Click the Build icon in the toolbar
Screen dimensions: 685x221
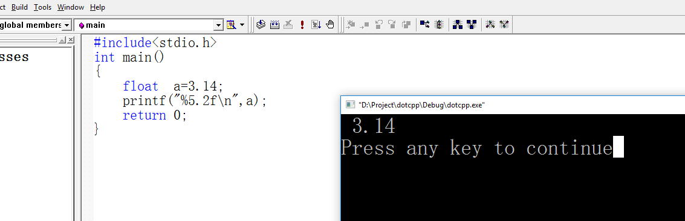click(275, 24)
